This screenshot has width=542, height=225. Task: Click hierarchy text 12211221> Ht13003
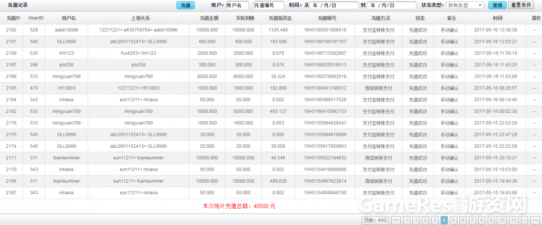[x=138, y=88]
